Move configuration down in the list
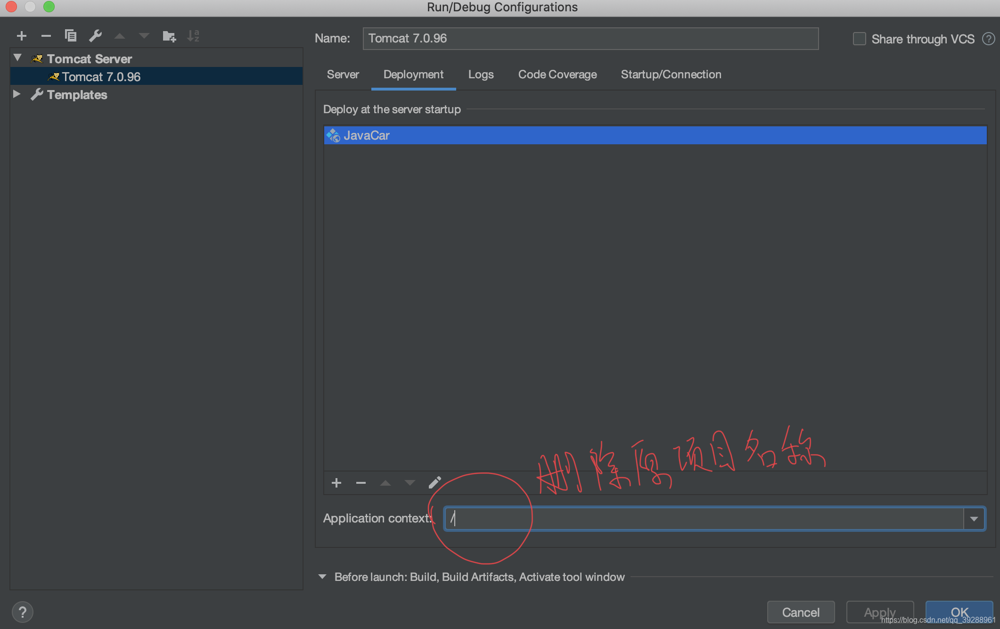The image size is (1000, 629). pyautogui.click(x=144, y=36)
